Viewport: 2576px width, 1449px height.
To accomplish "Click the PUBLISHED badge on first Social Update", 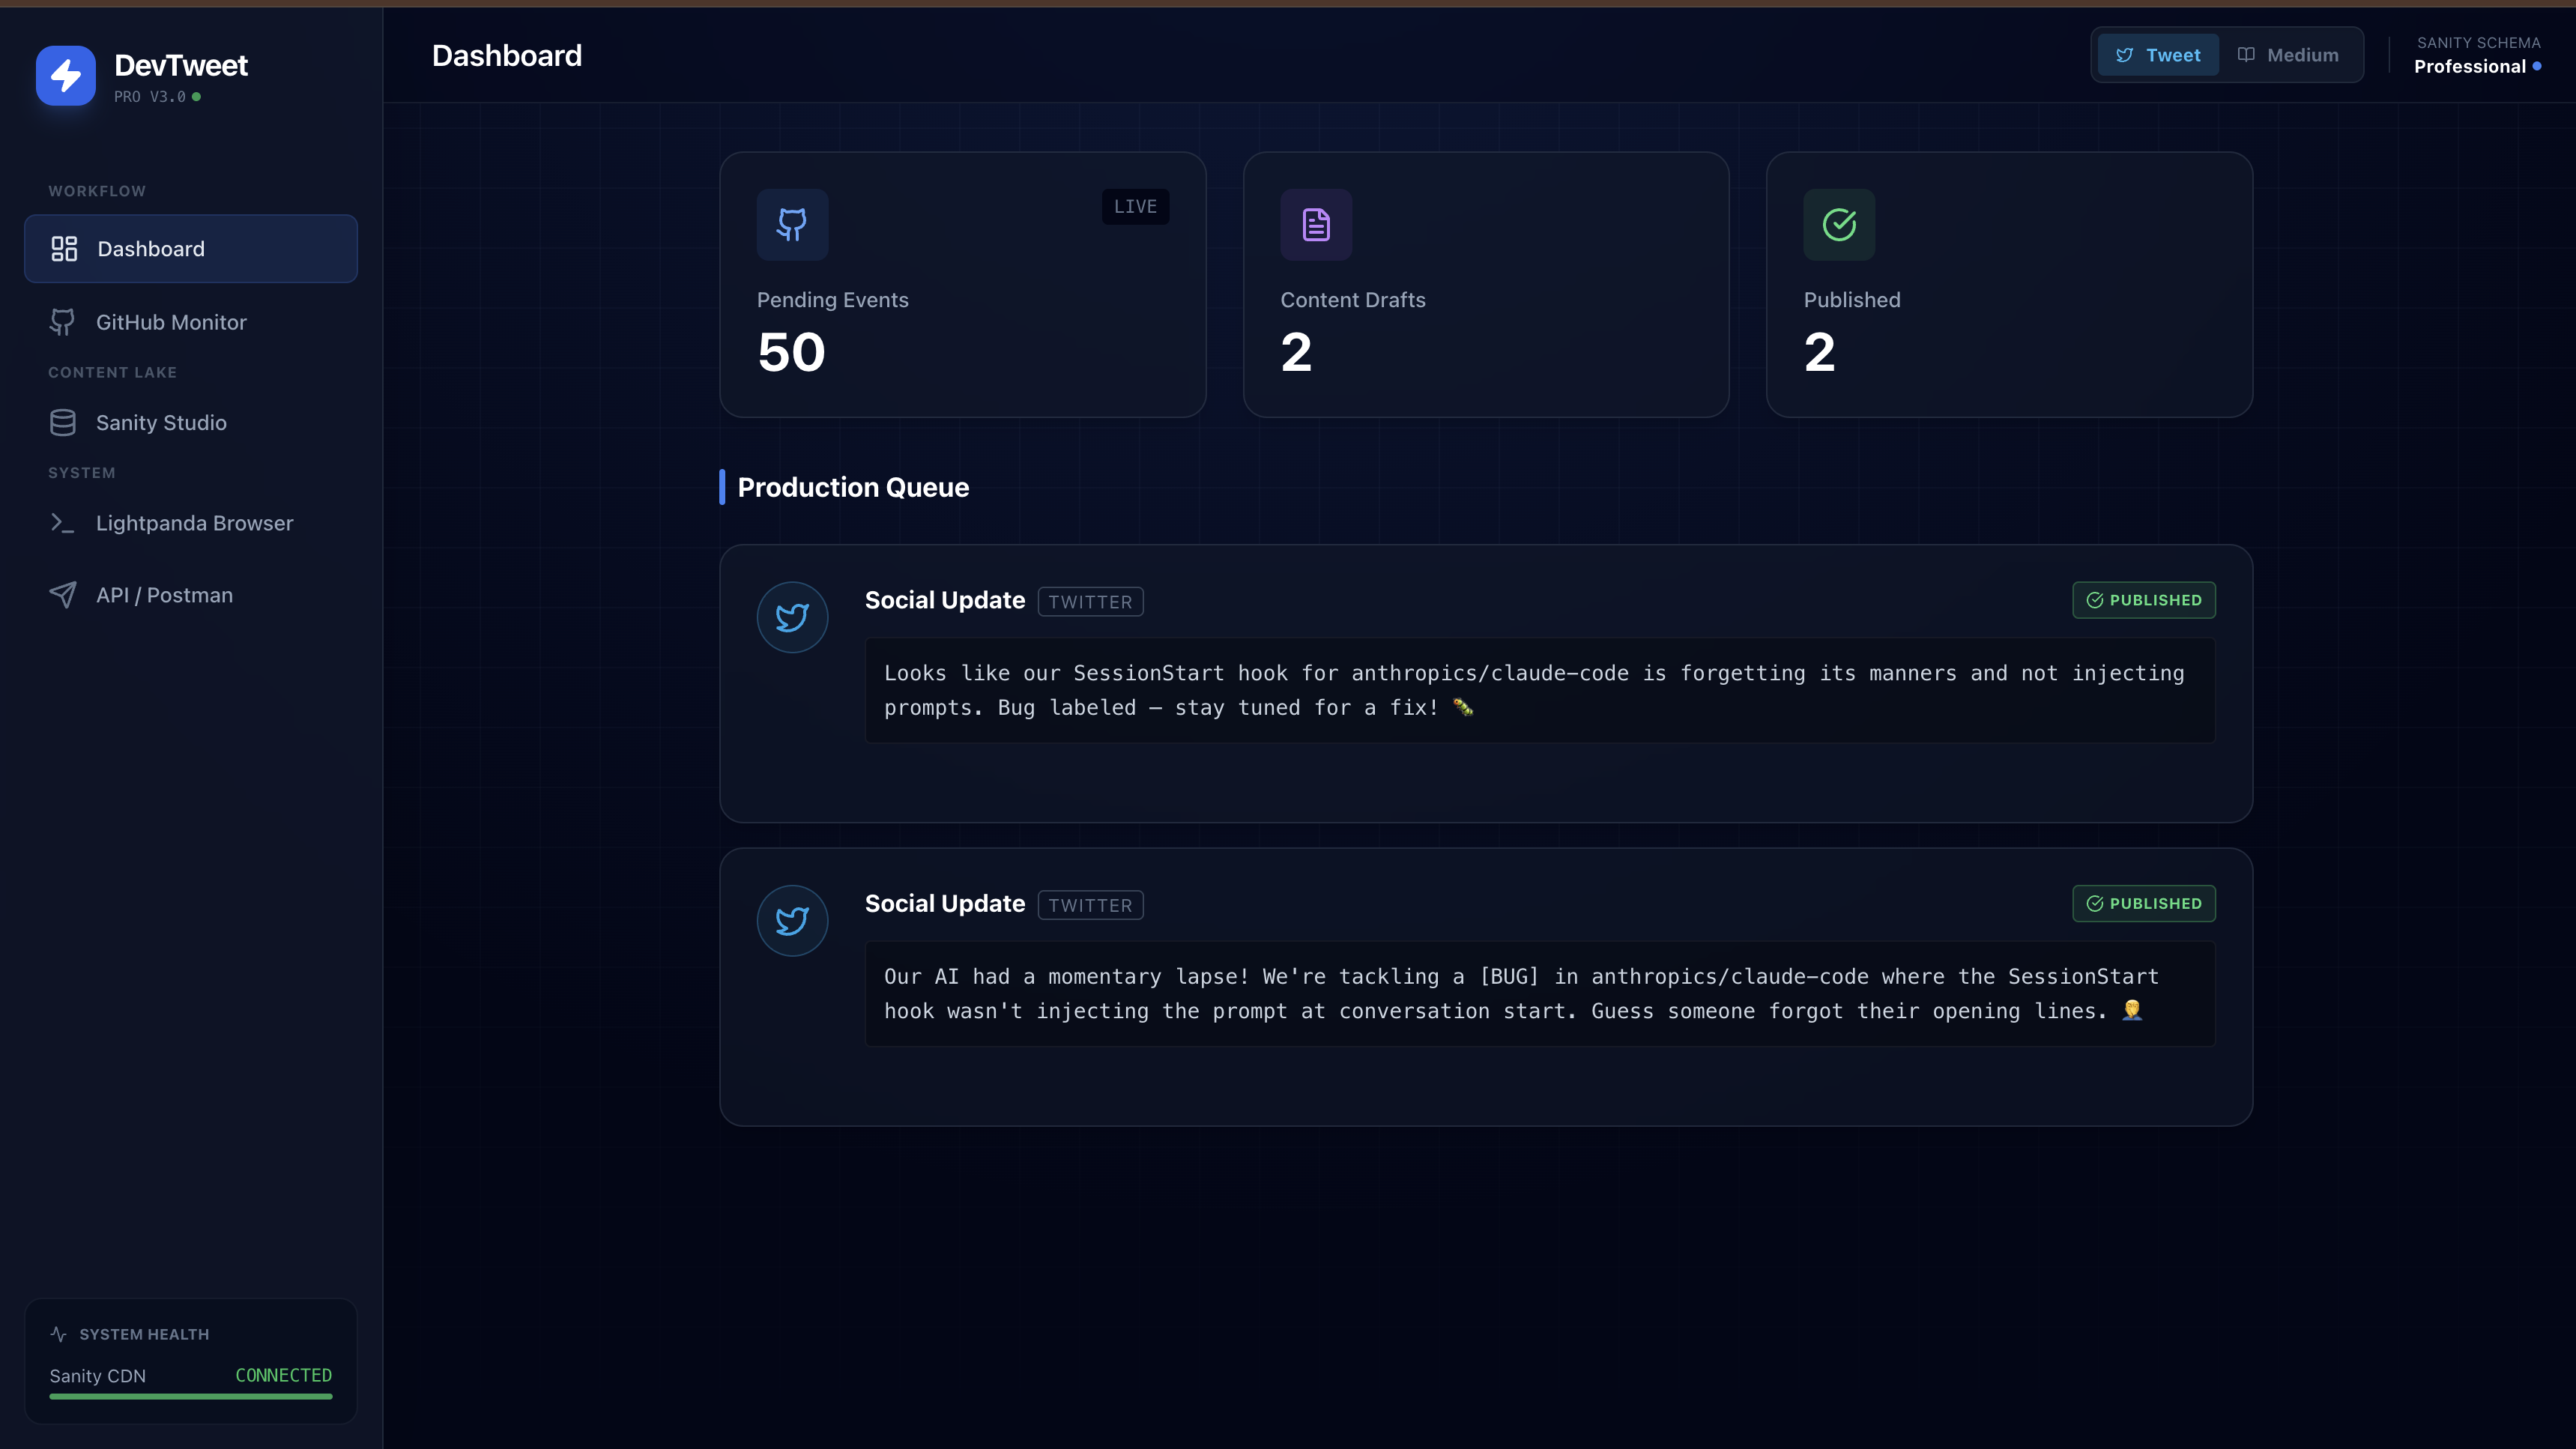I will (2143, 600).
